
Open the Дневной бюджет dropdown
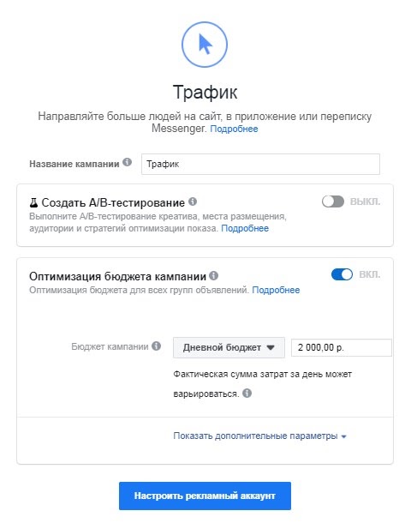coord(229,347)
